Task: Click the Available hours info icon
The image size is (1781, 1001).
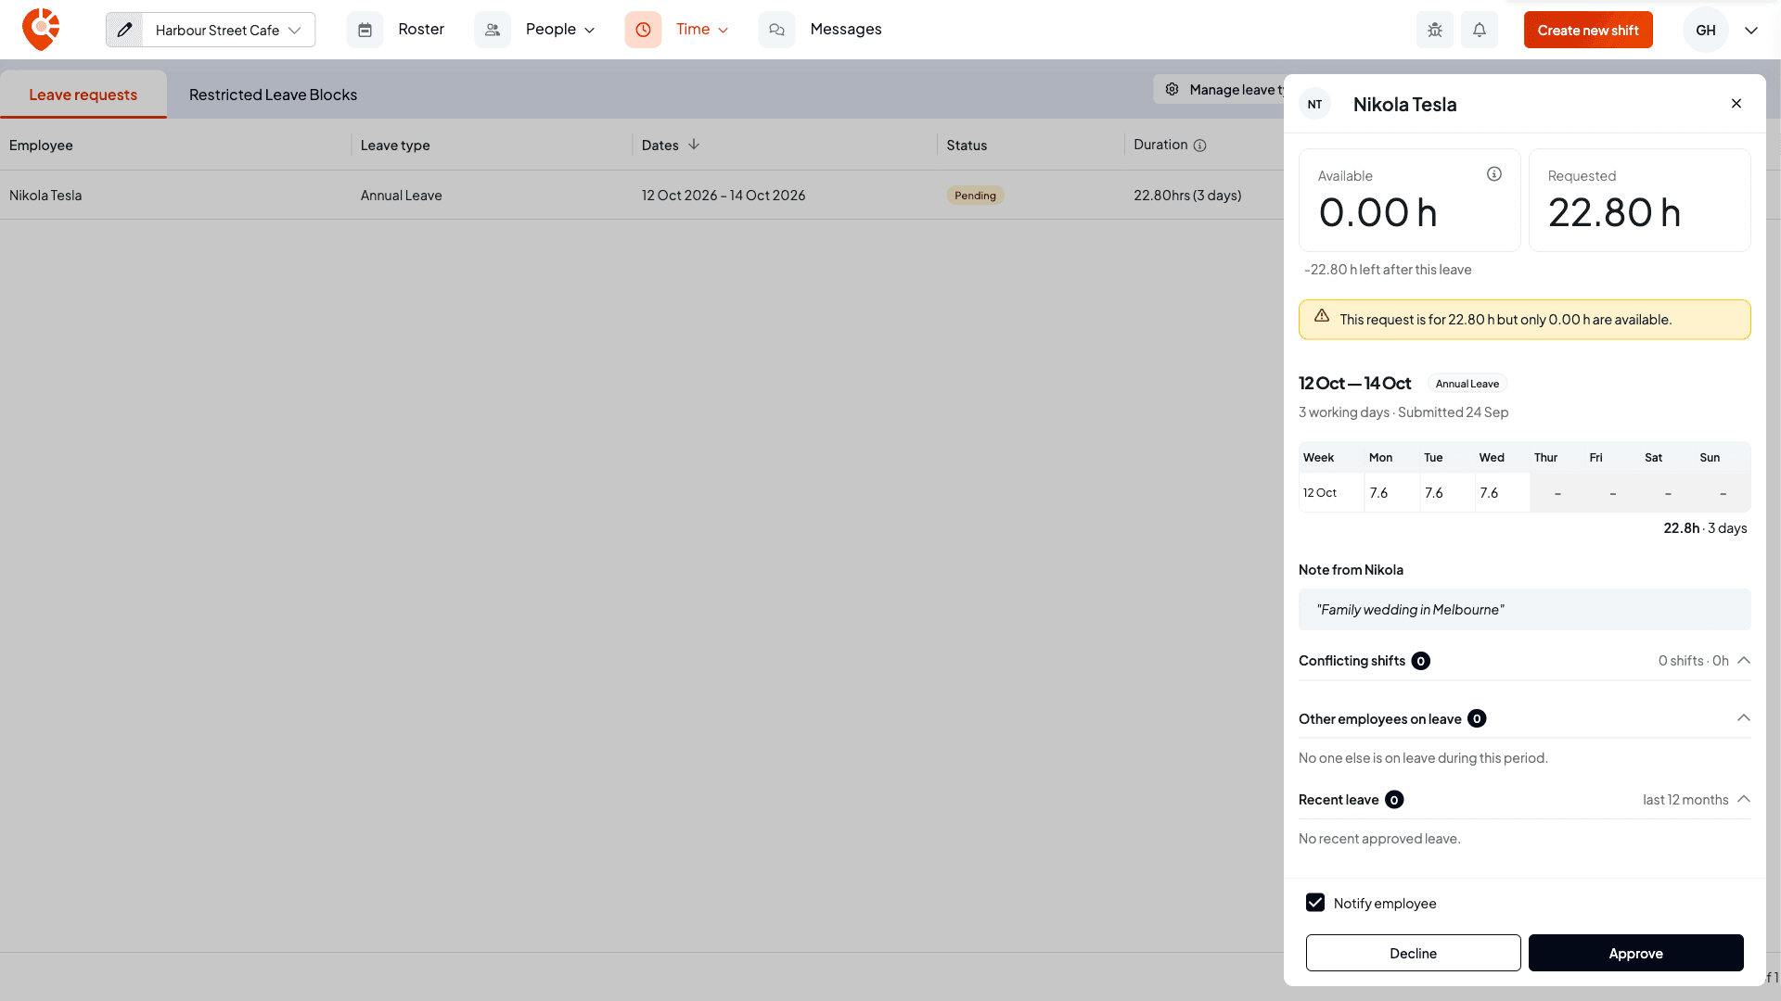Action: point(1494,174)
